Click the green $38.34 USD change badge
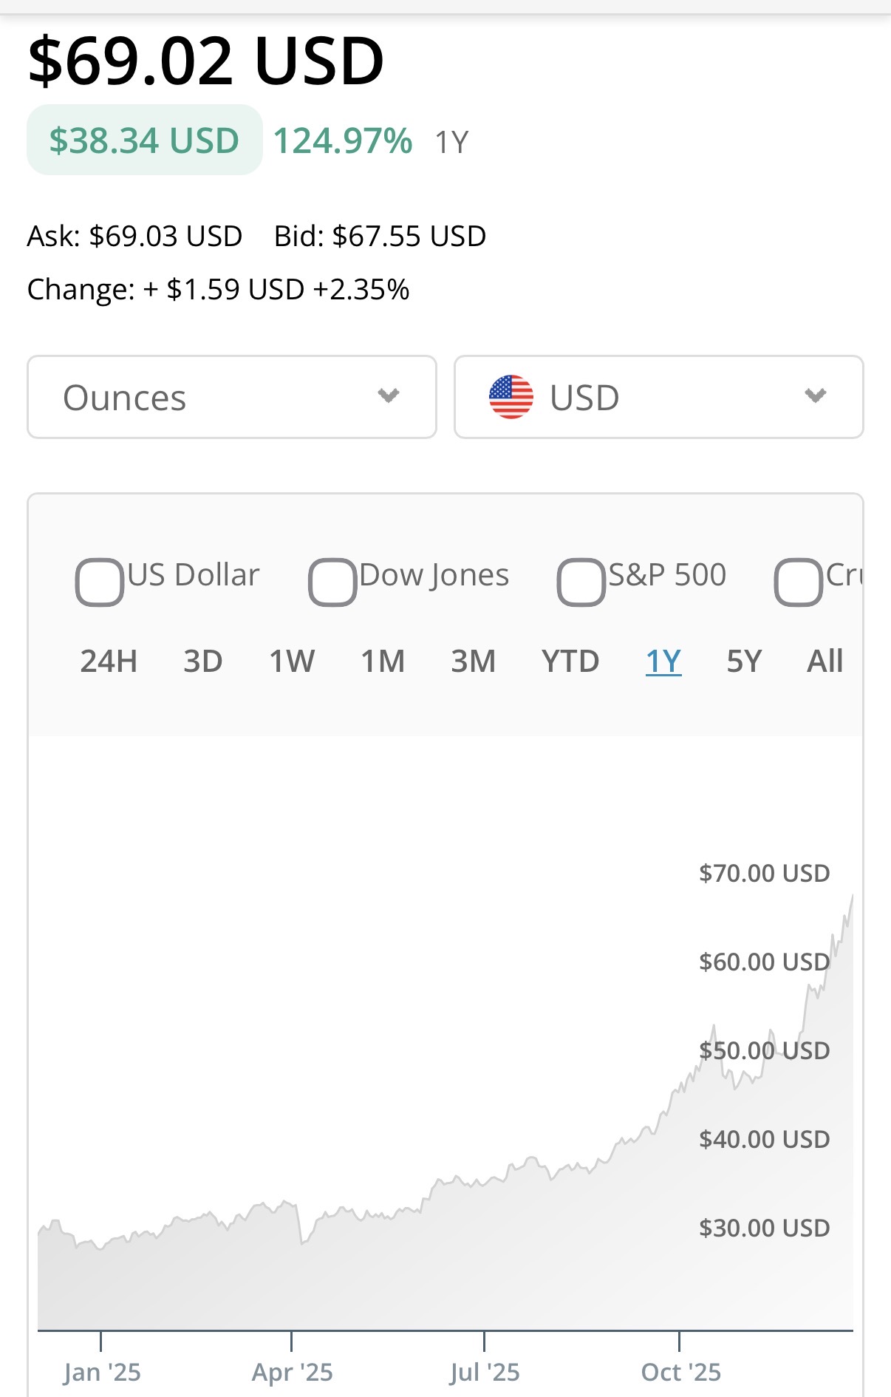 pos(145,140)
